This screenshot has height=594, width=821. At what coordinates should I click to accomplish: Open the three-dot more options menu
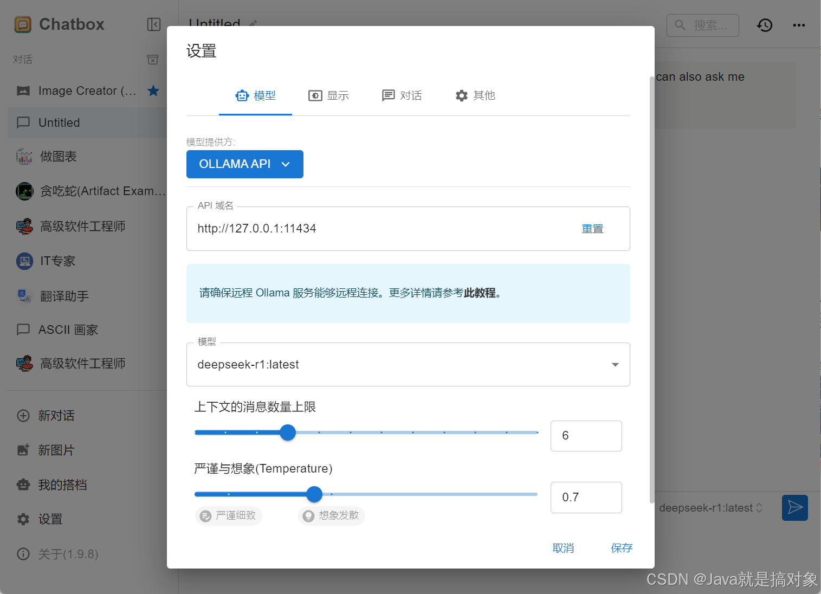[x=799, y=25]
